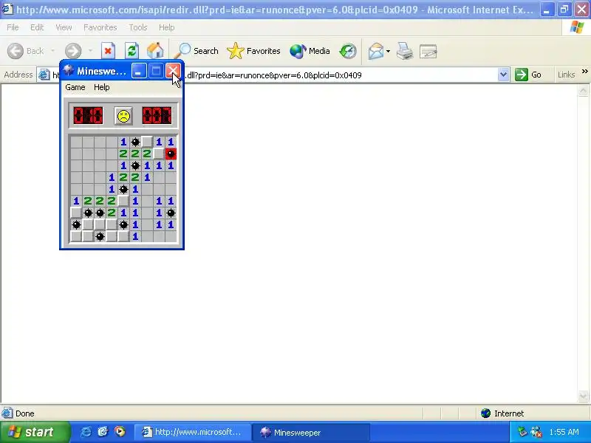The image size is (591, 443).
Task: Open the Game menu in Minesweeper
Action: 75,87
